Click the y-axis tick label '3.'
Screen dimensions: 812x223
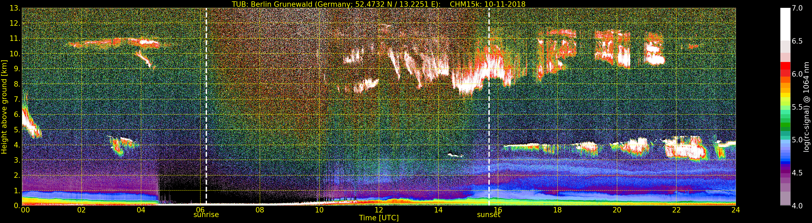pos(17,160)
